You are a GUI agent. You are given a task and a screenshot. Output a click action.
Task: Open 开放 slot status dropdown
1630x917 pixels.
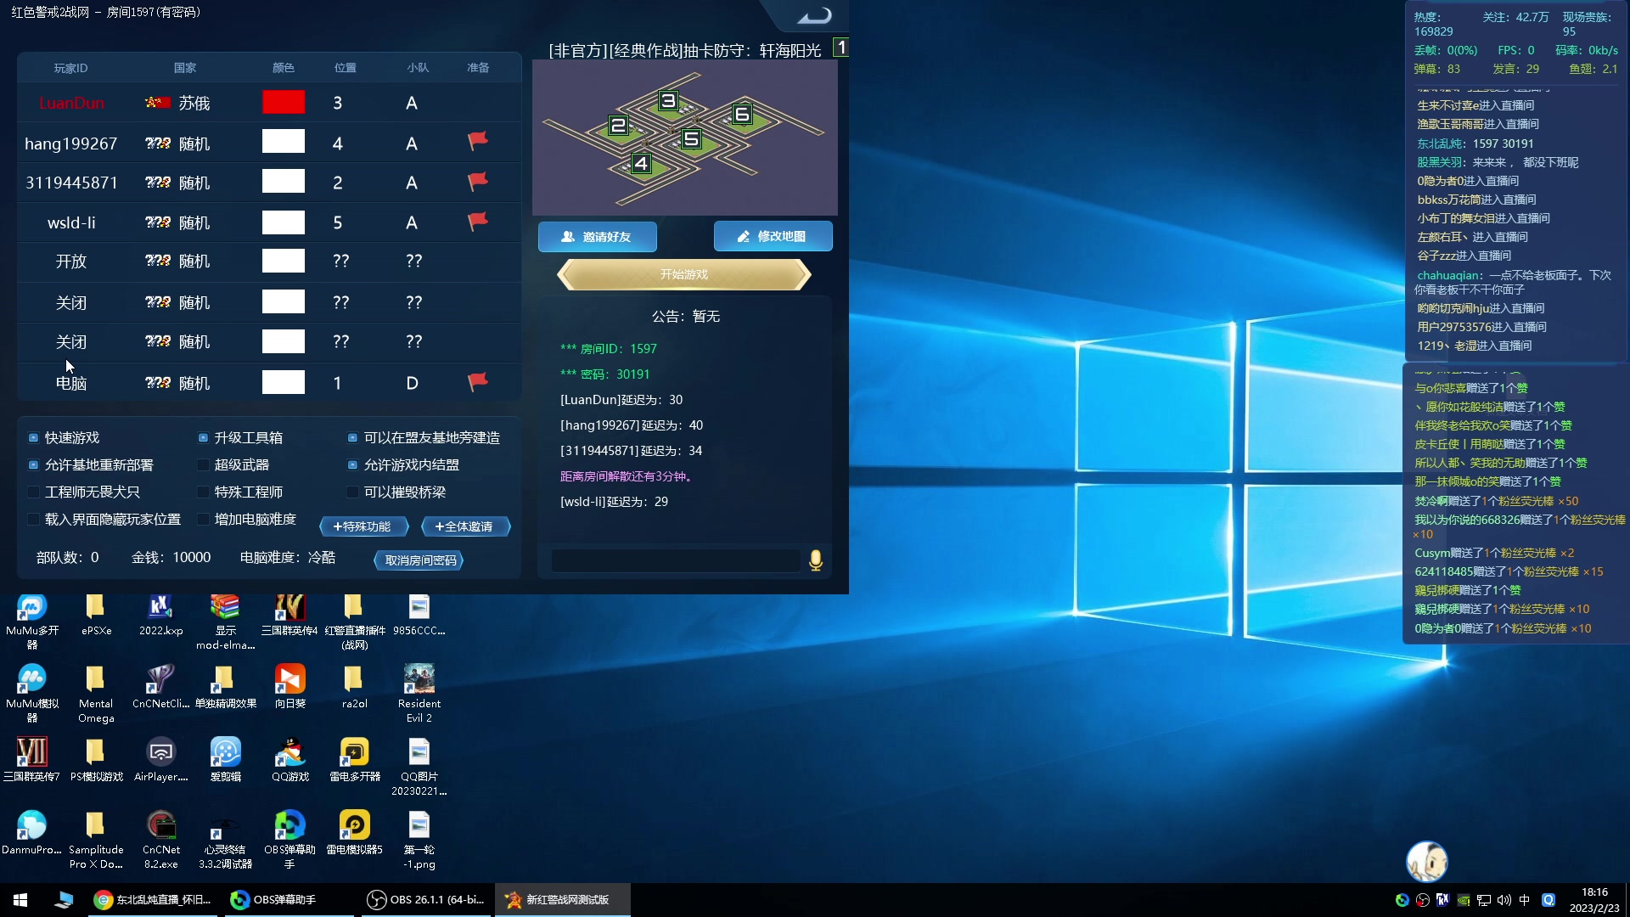[x=71, y=262]
